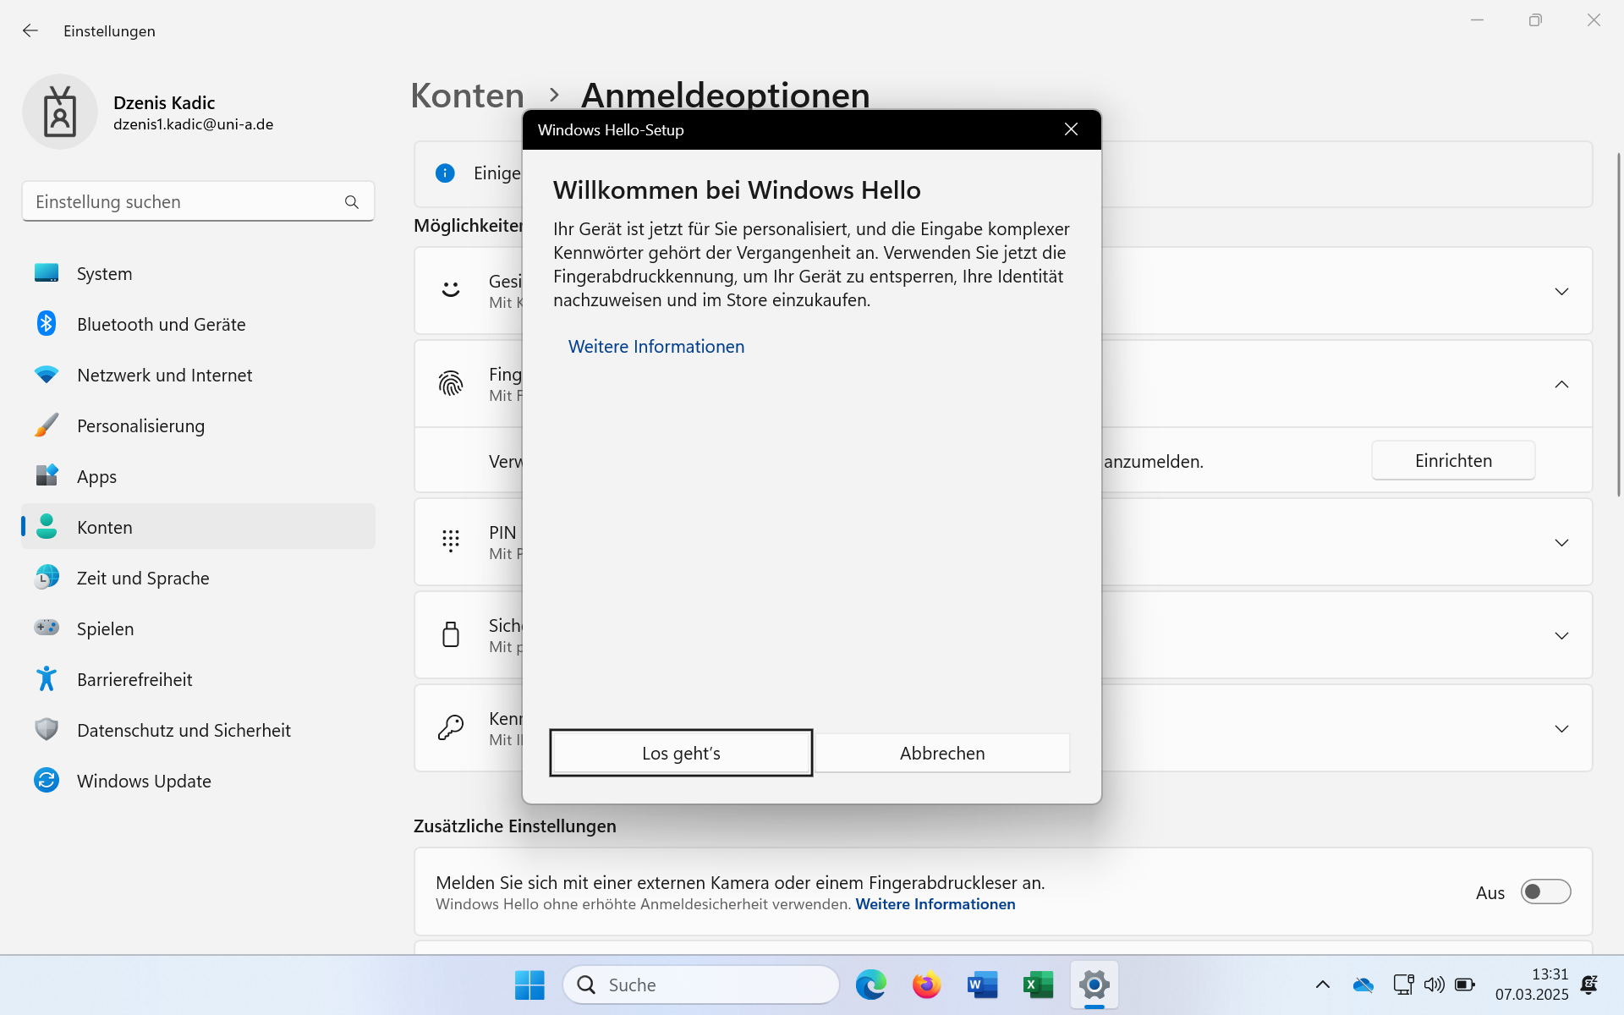Launch Microsoft Edge from taskbar

coord(870,985)
